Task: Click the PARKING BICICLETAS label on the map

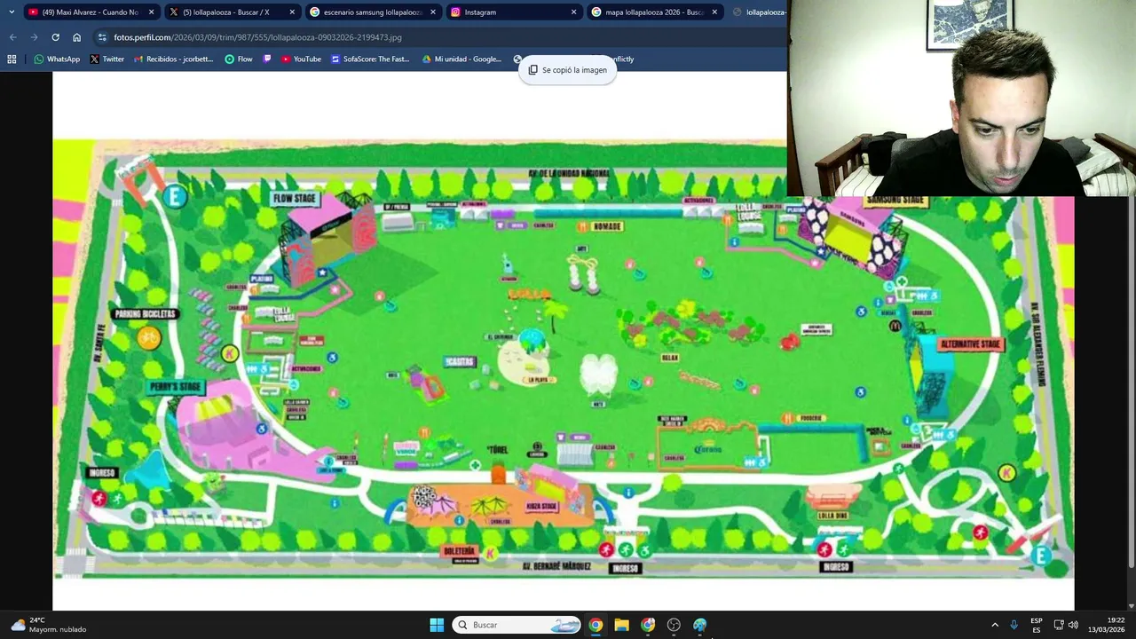Action: click(146, 314)
